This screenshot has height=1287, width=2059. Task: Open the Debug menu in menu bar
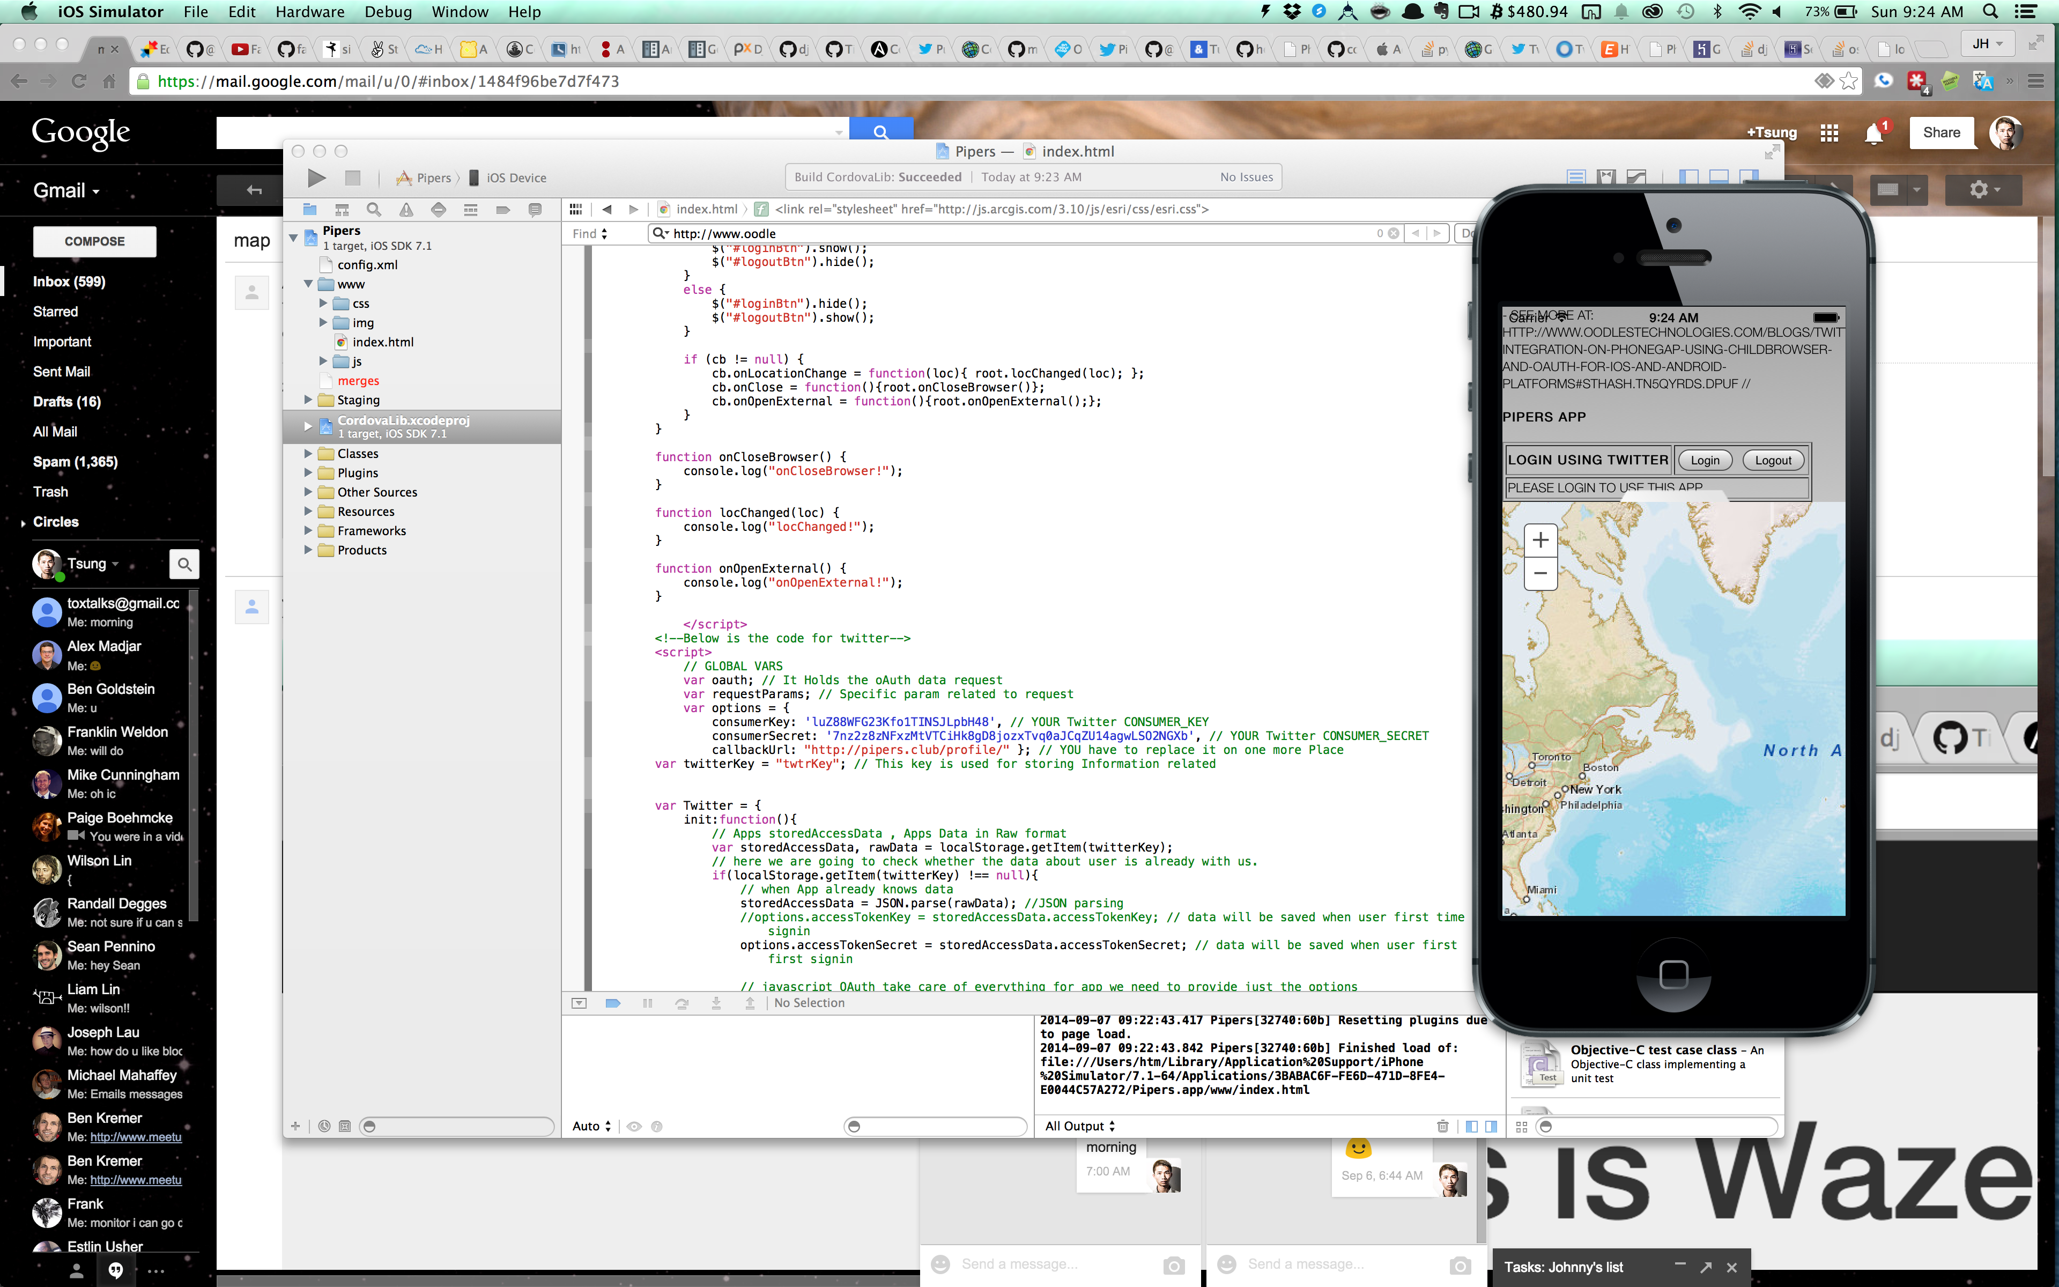[x=388, y=12]
